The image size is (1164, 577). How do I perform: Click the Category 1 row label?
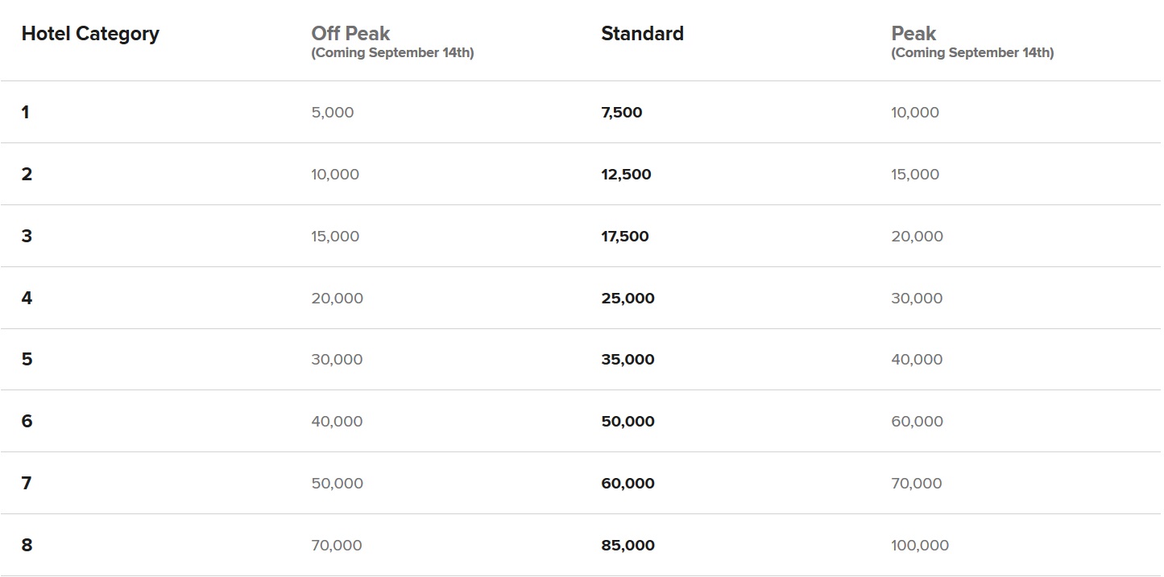tap(26, 113)
